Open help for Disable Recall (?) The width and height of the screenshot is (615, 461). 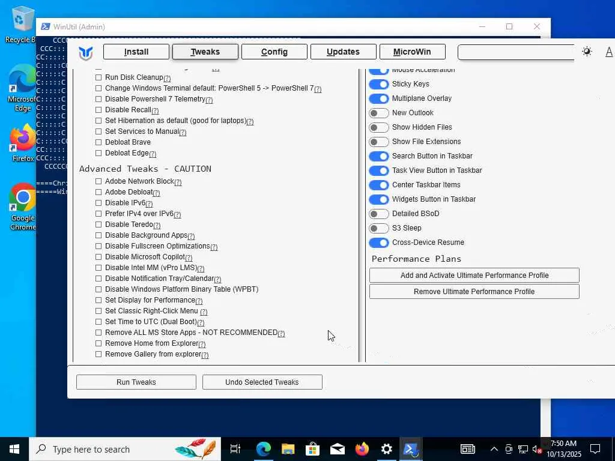[156, 111]
